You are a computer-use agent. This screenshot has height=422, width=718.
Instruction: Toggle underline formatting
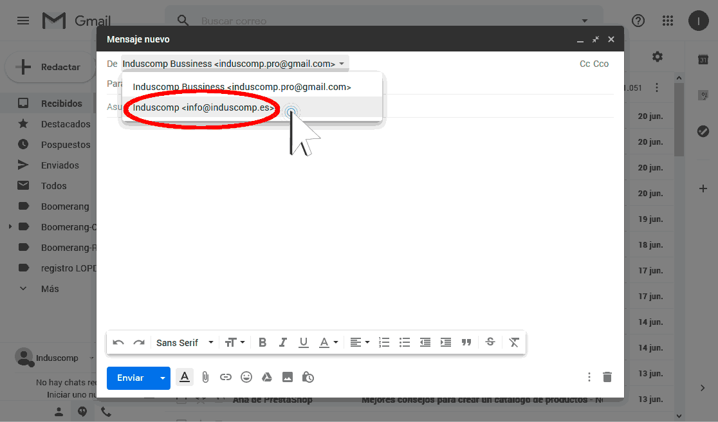(303, 342)
